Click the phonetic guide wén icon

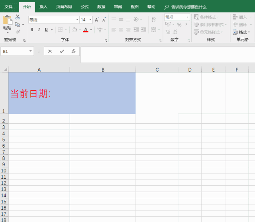pos(100,30)
